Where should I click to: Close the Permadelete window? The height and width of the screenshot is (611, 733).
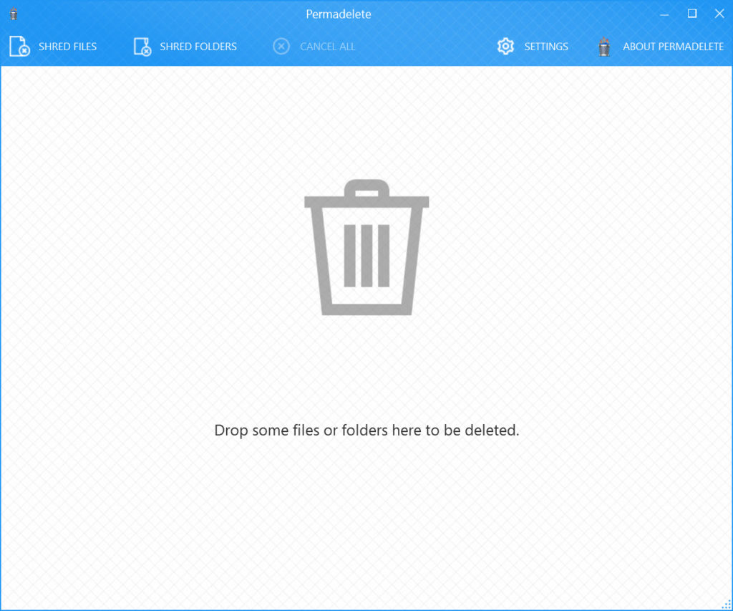(719, 14)
